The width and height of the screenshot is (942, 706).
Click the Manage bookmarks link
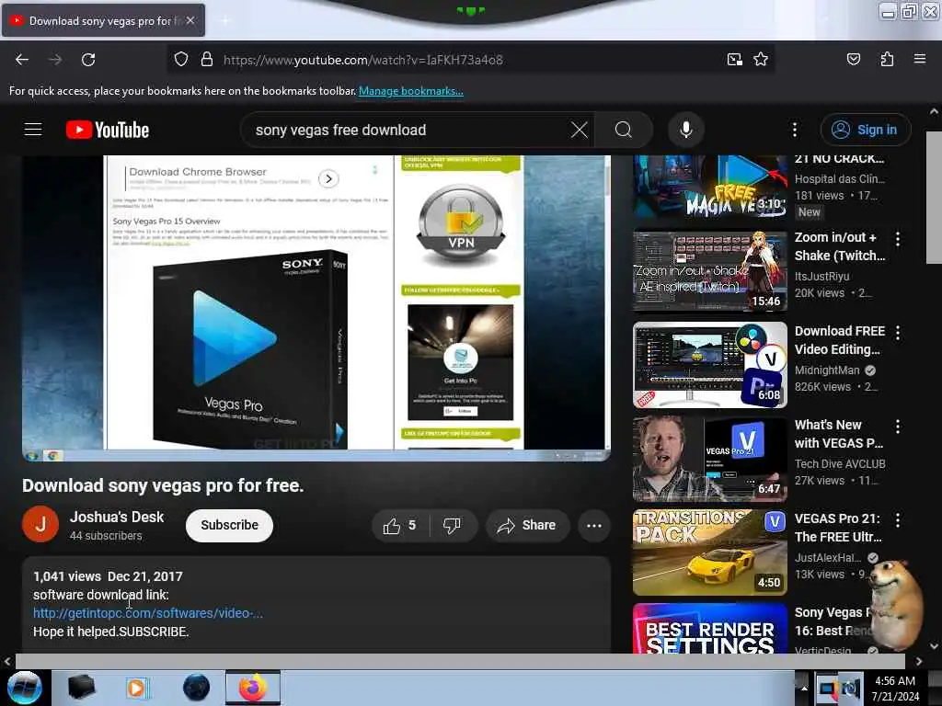pyautogui.click(x=411, y=91)
